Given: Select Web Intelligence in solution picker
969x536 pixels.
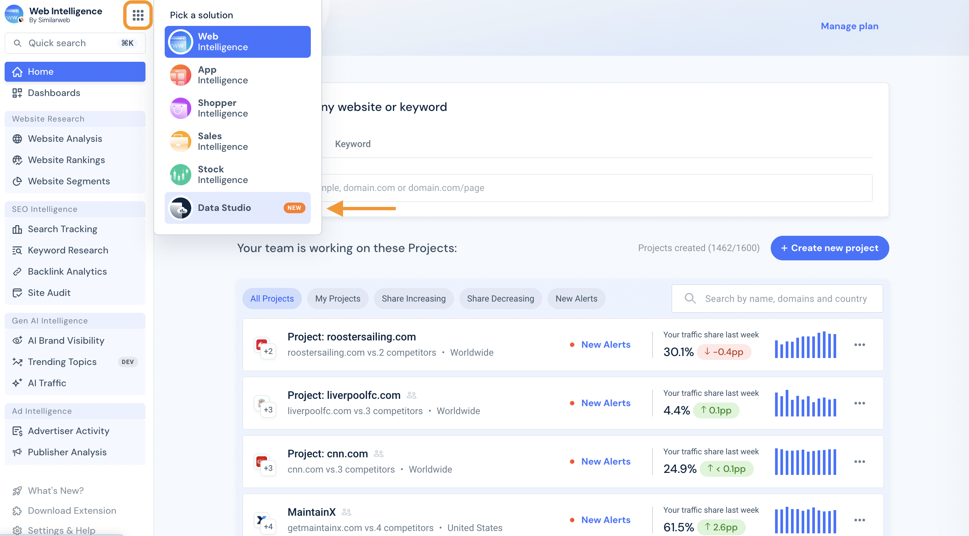Looking at the screenshot, I should click(238, 42).
